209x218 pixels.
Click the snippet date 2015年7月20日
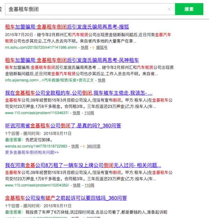pos(19,35)
